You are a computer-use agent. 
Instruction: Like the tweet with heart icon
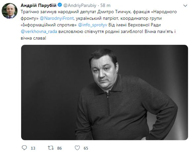coord(77,148)
